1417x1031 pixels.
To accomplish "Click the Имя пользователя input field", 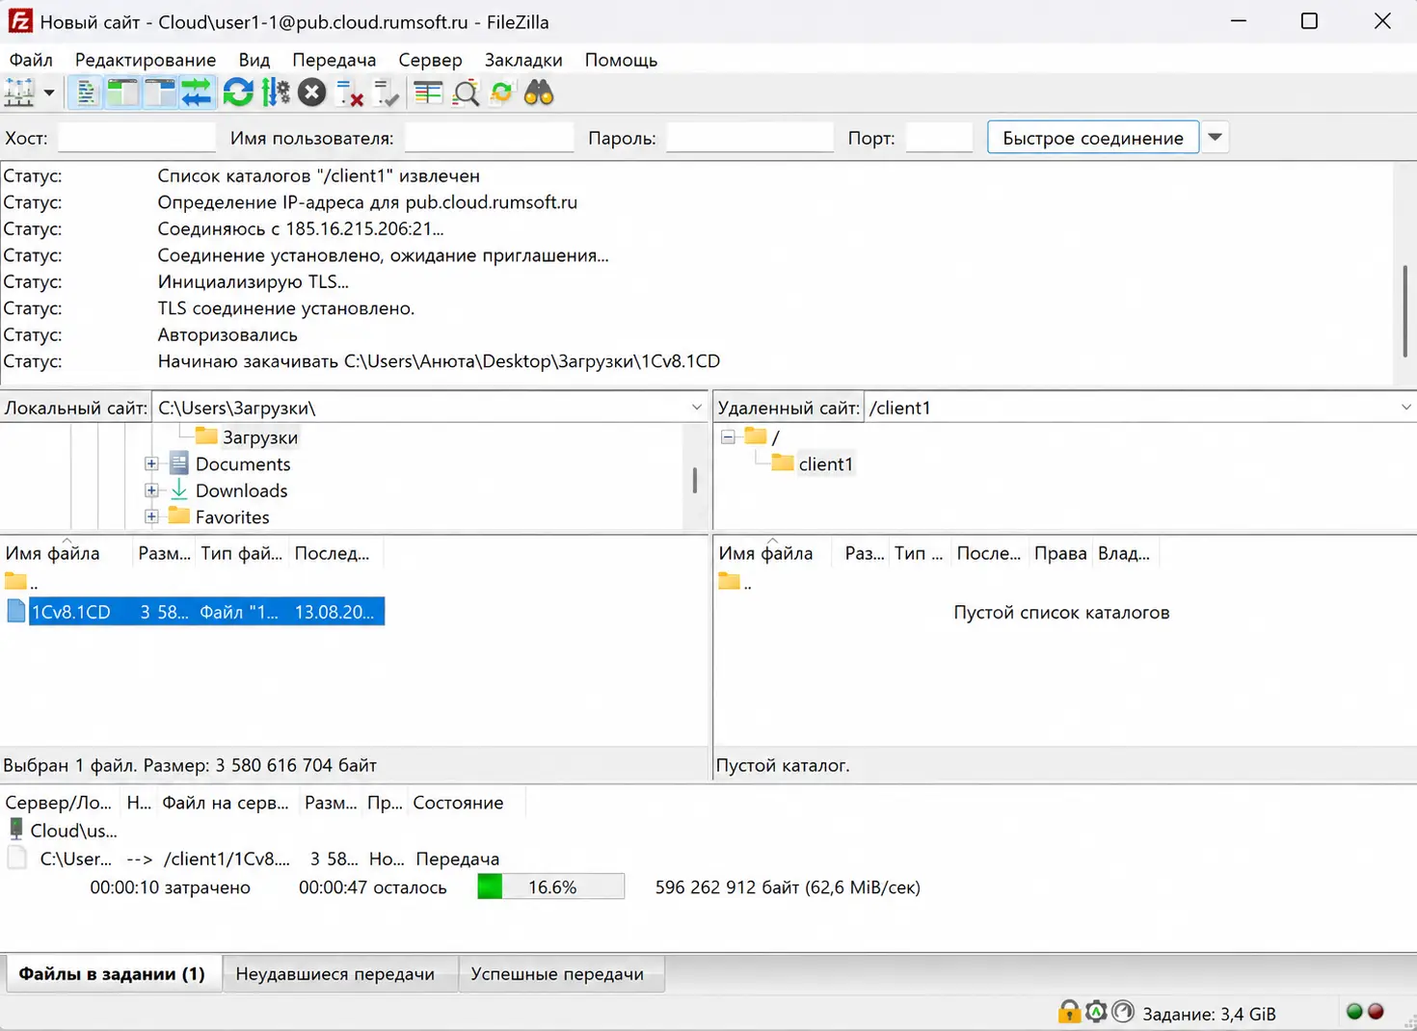I will click(x=489, y=138).
